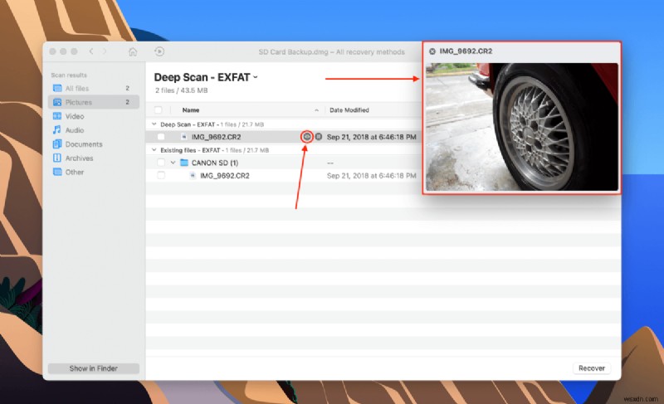Open the All files label
Viewport: 664px width, 404px height.
pos(77,88)
